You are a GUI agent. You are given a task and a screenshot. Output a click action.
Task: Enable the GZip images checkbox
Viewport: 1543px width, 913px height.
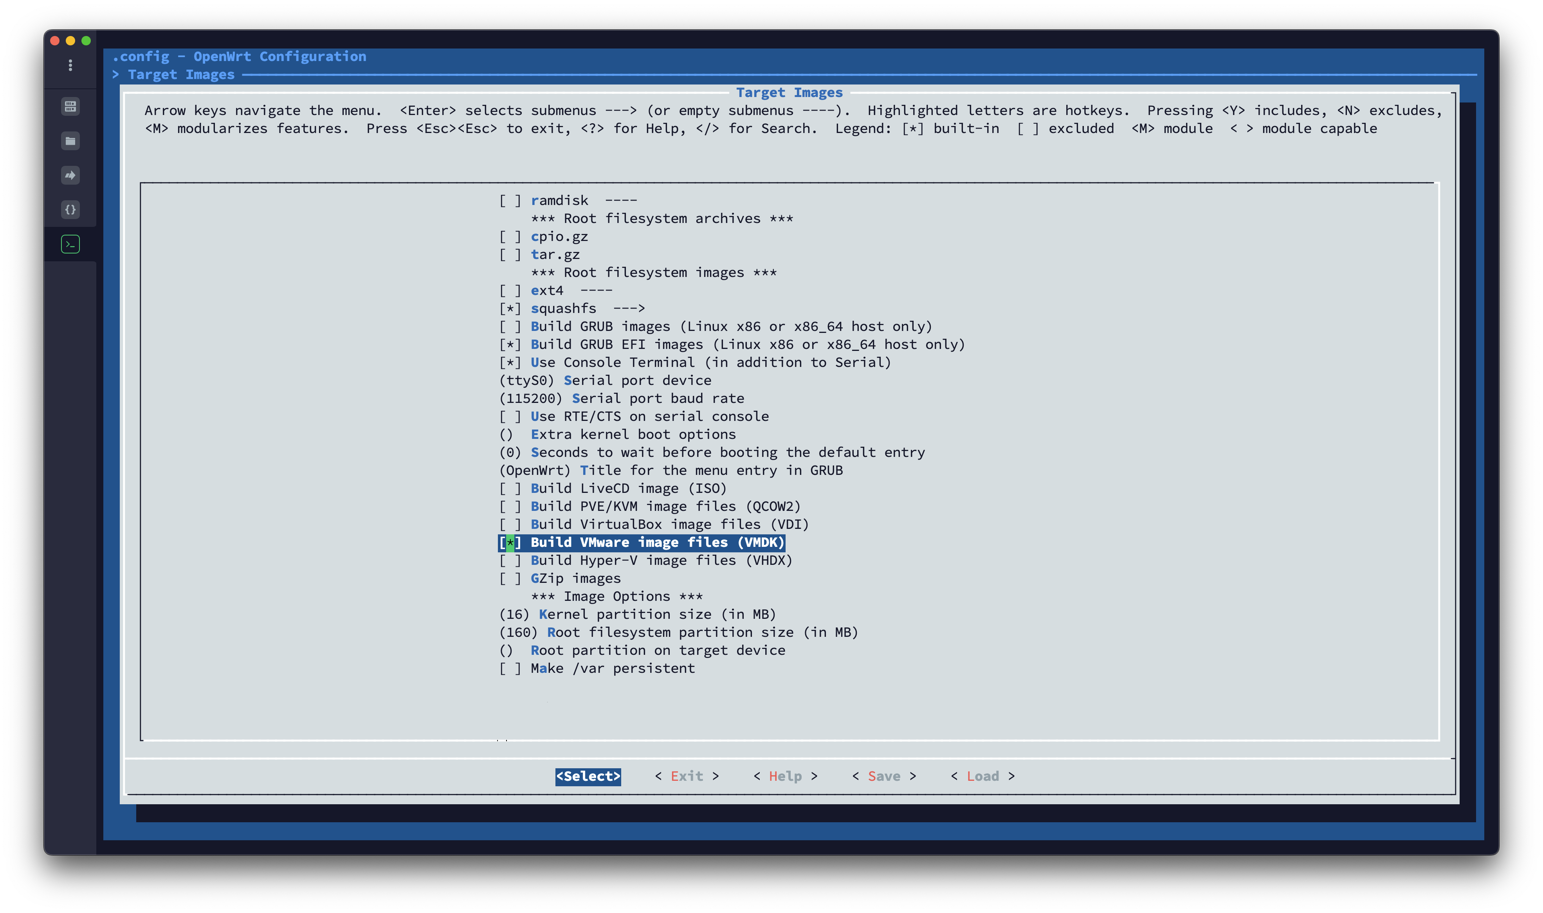510,578
